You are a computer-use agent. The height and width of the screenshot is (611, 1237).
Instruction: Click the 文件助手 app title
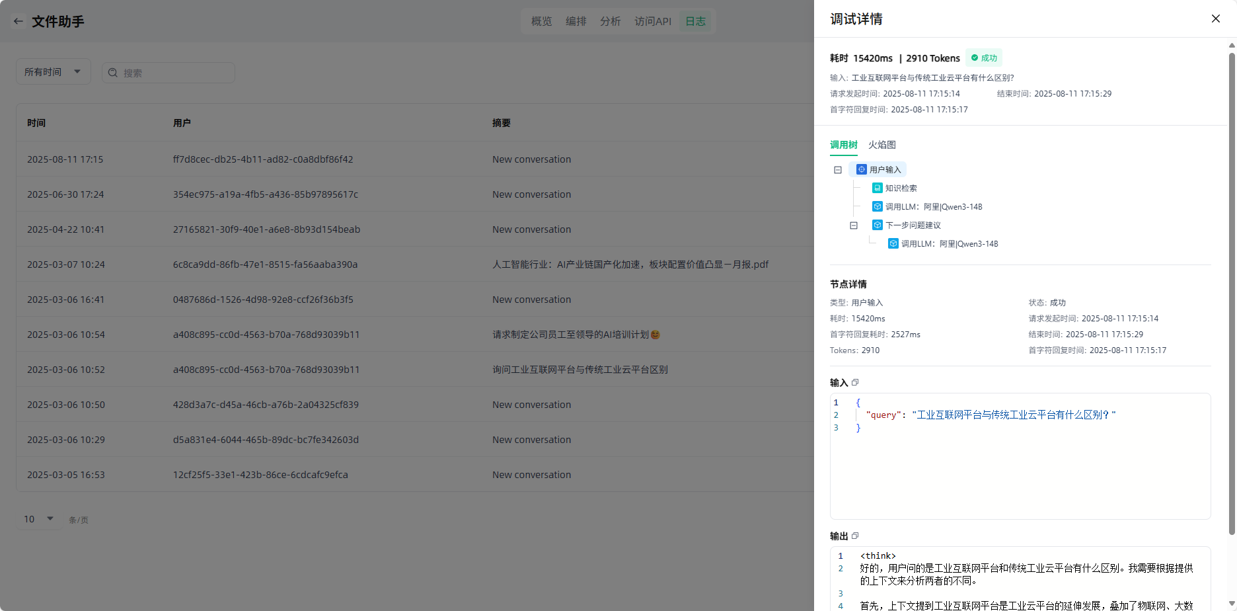pos(58,21)
